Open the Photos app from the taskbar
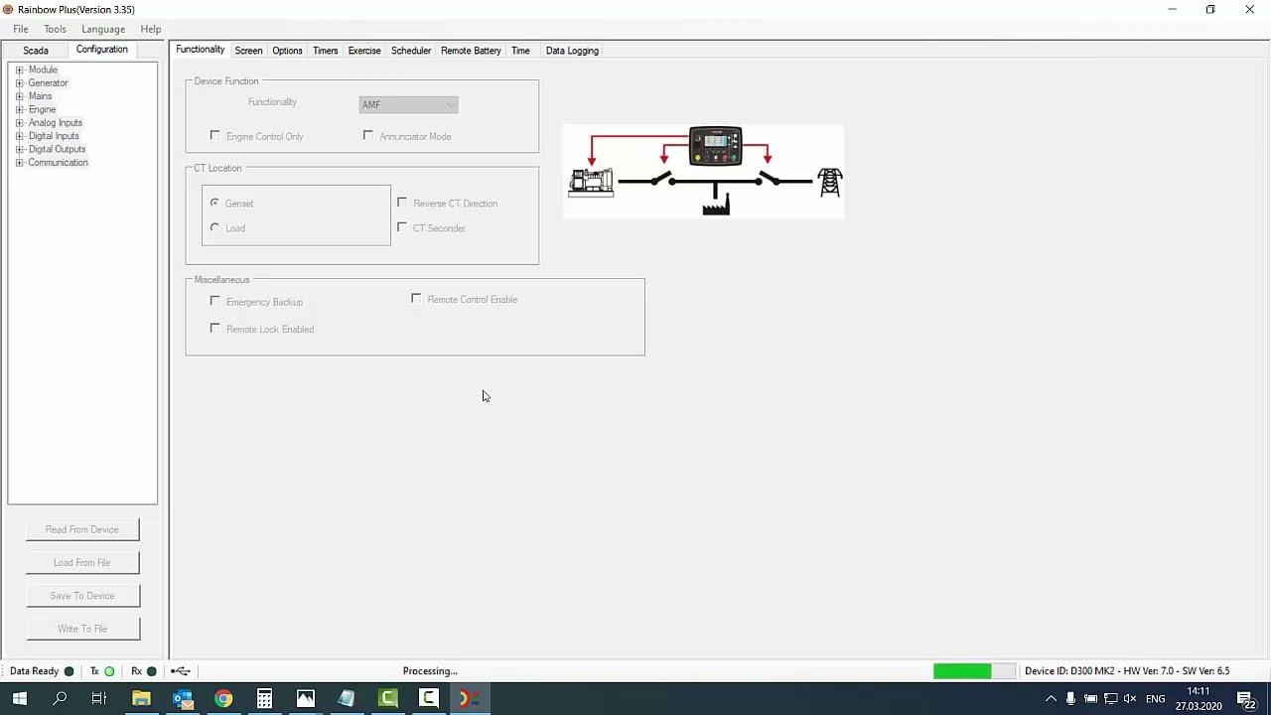The height and width of the screenshot is (715, 1271). click(305, 699)
